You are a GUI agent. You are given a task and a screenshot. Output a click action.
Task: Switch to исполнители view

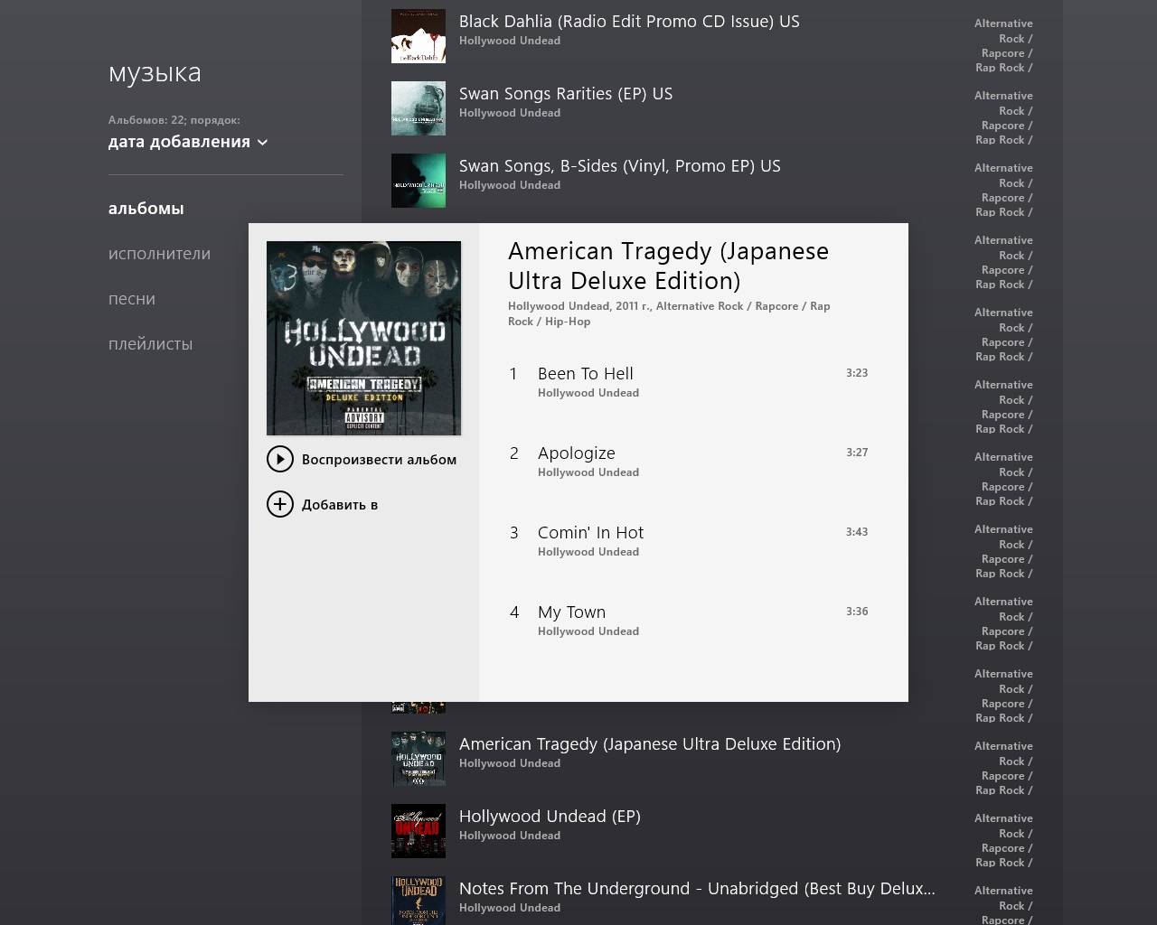coord(159,254)
